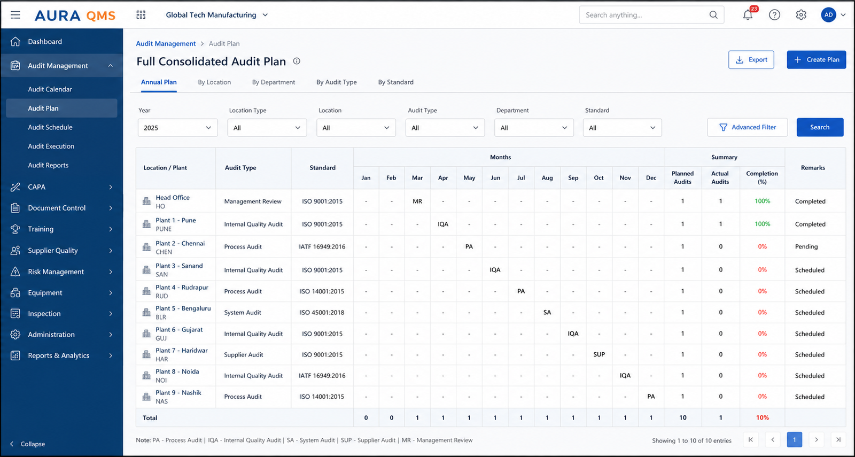The image size is (855, 457).
Task: Click the Create Plan button
Action: pyautogui.click(x=817, y=60)
